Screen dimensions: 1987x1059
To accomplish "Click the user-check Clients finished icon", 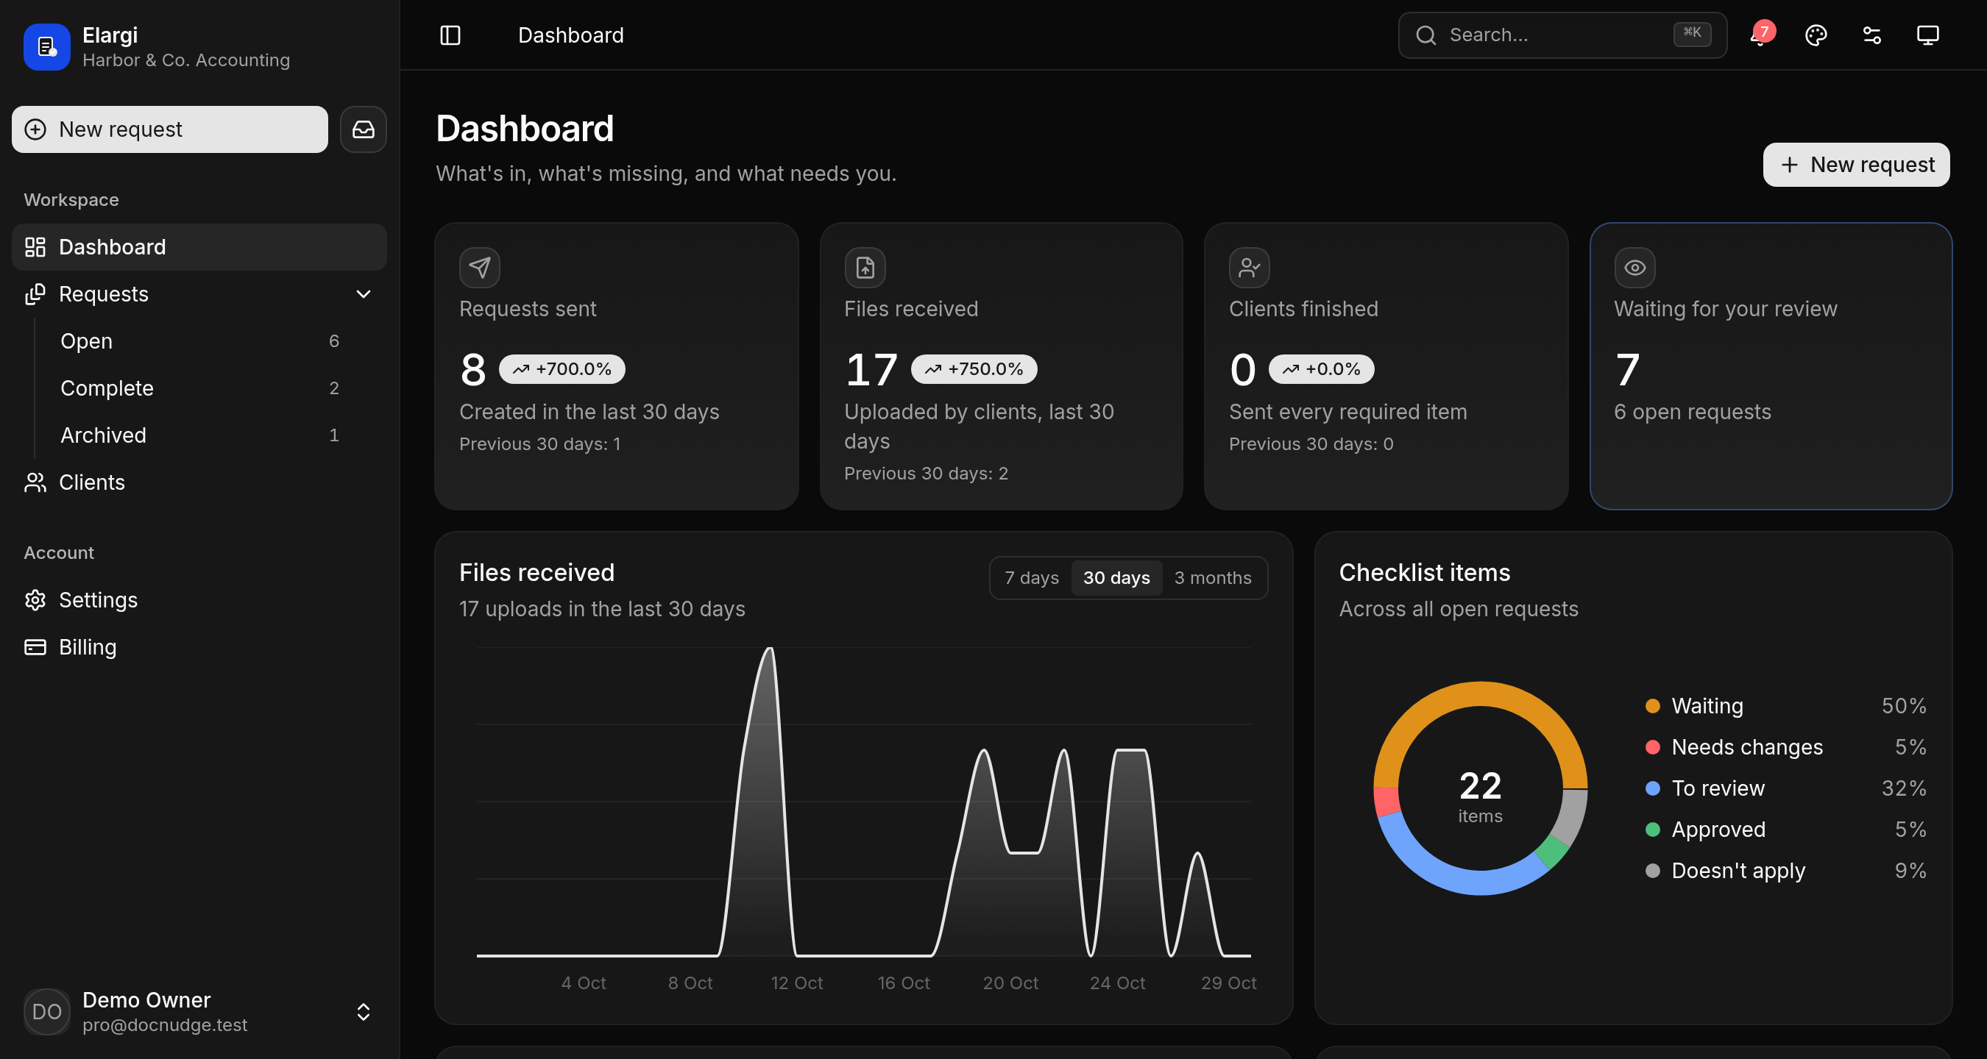I will click(x=1249, y=268).
